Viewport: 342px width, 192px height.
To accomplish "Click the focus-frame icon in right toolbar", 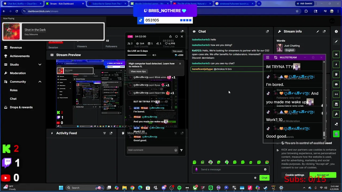I will click(336, 54).
